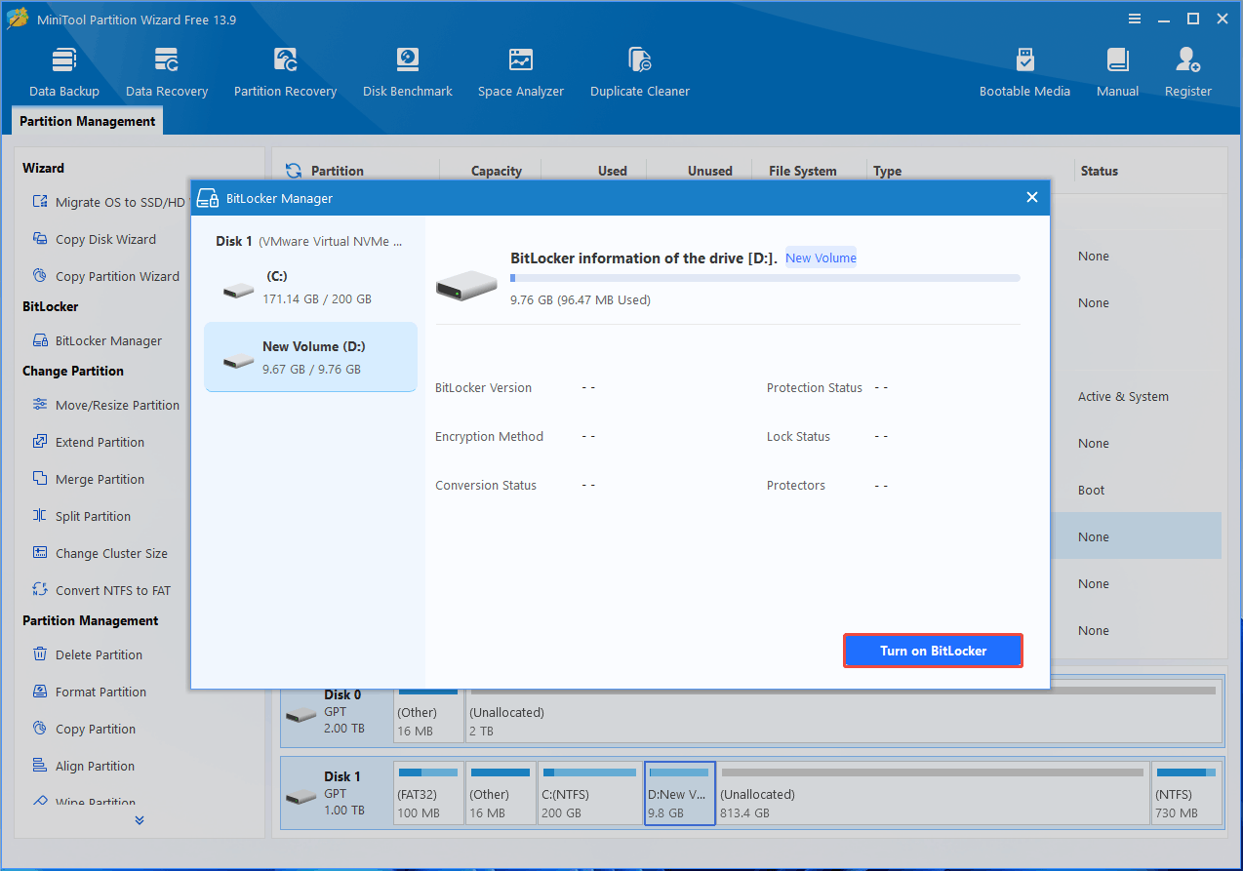1243x871 pixels.
Task: Sort by Used column header
Action: coord(612,171)
